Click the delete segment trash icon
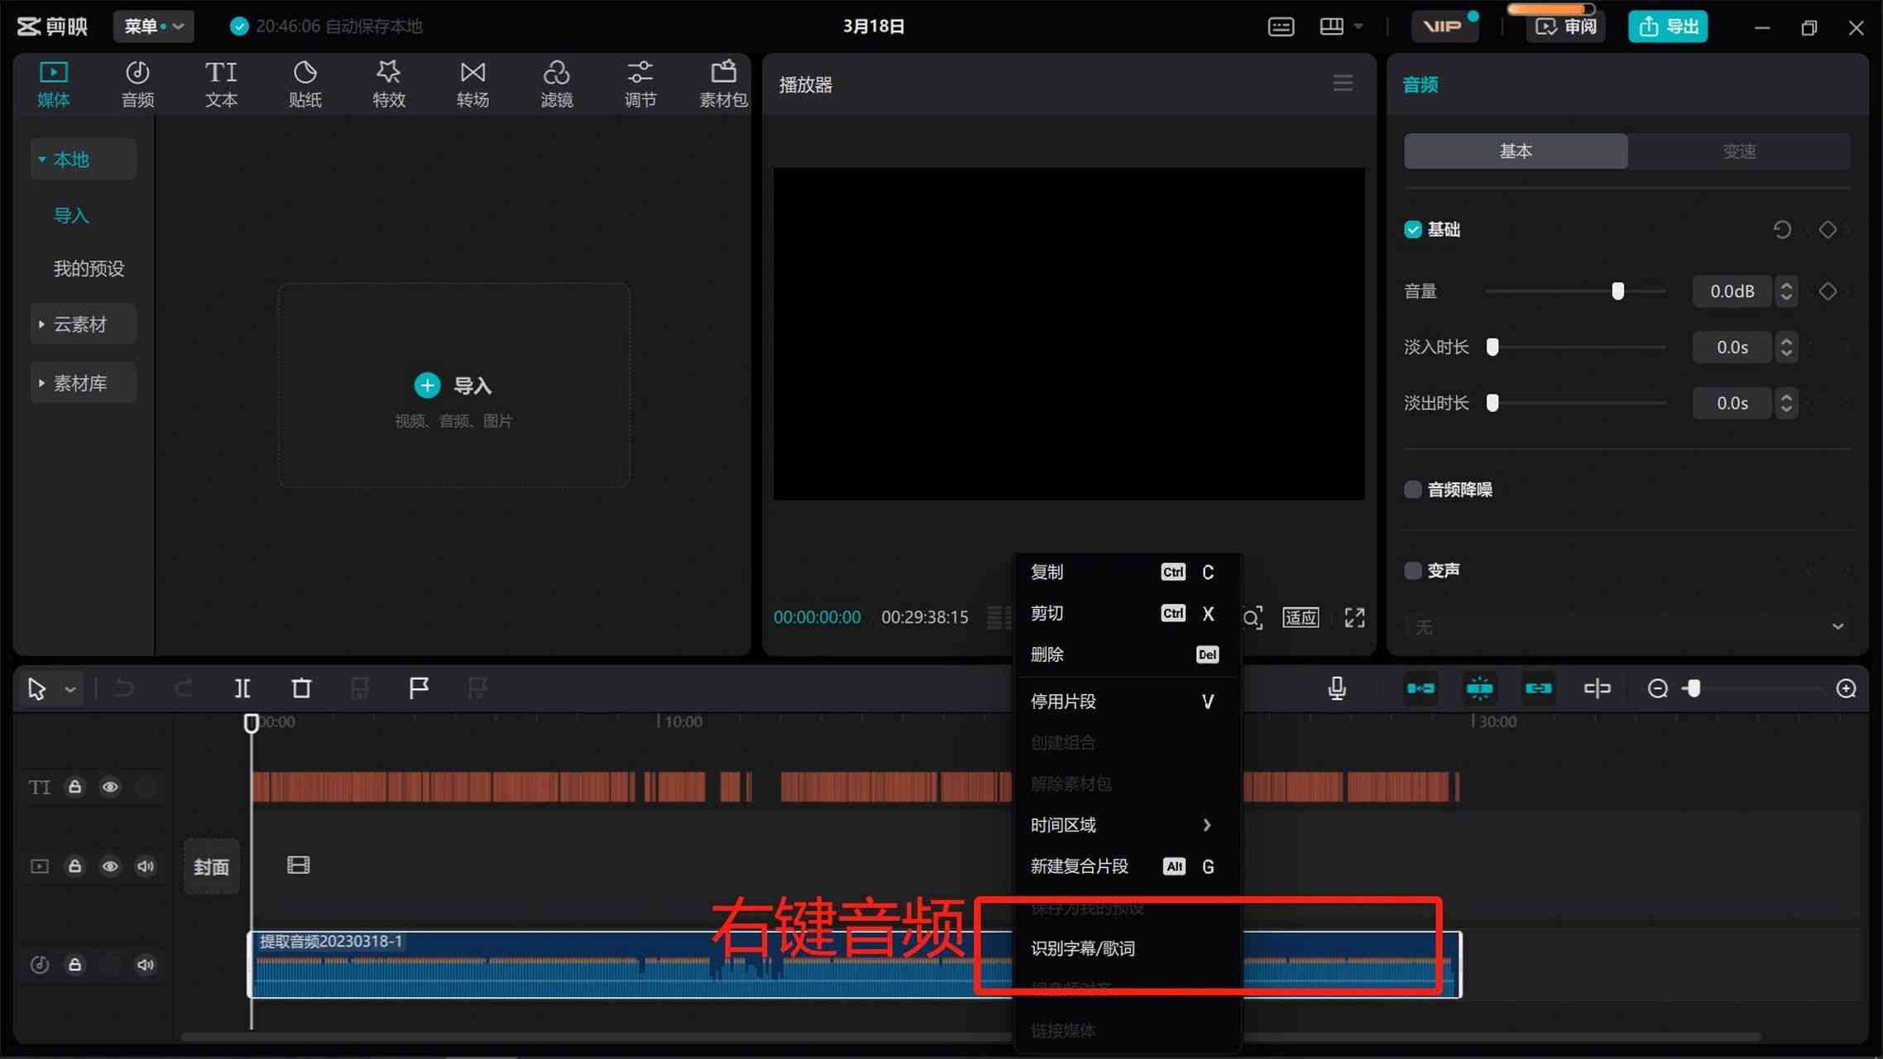1883x1059 pixels. pyautogui.click(x=301, y=688)
